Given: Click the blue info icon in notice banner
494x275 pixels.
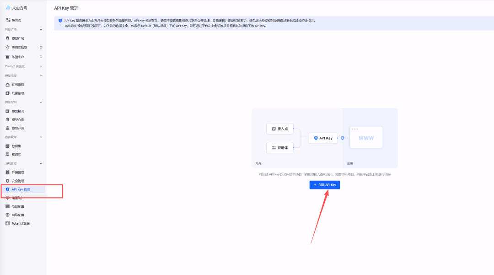Looking at the screenshot, I should [60, 21].
